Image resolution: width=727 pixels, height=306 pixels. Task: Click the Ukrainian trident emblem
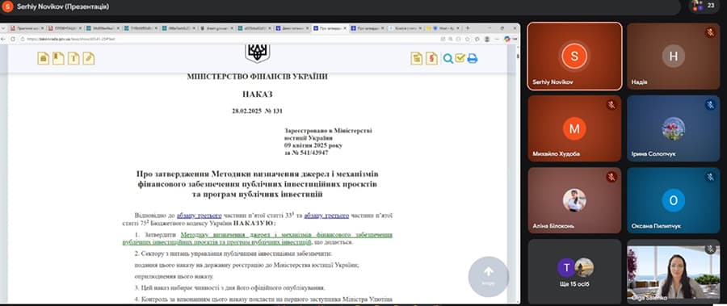point(258,53)
